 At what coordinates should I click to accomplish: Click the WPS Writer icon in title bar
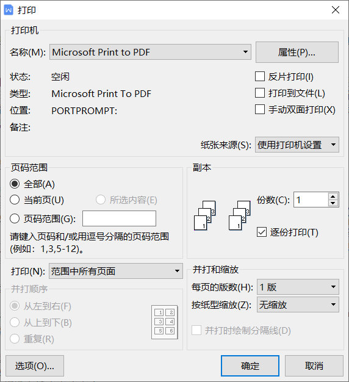(x=9, y=10)
